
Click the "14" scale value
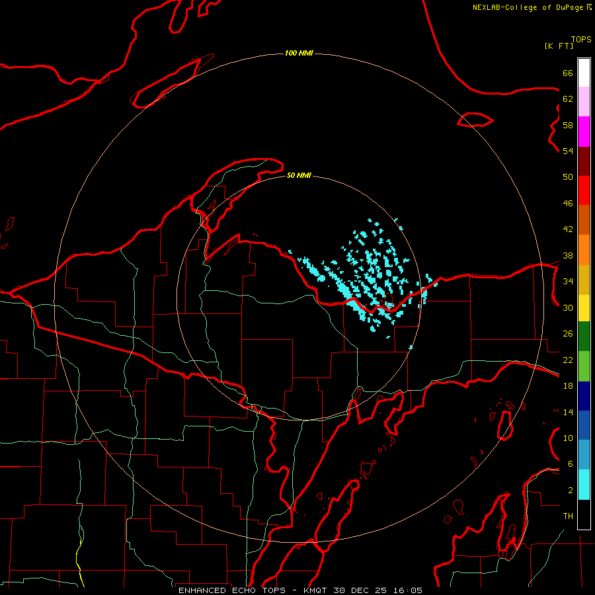pyautogui.click(x=568, y=412)
